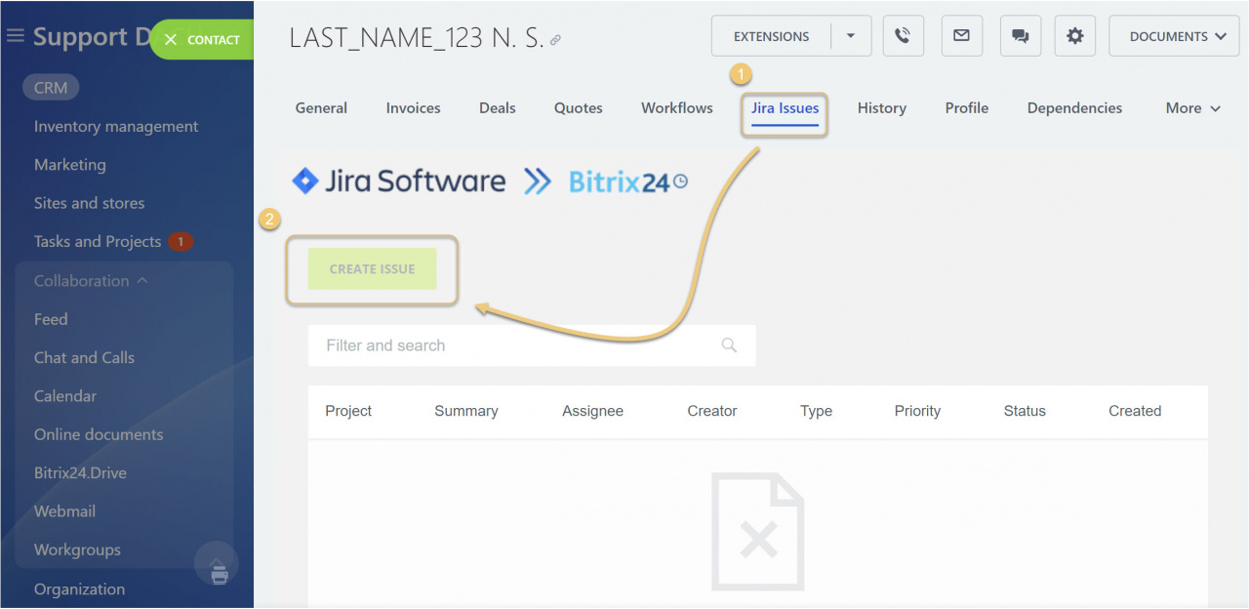This screenshot has height=609, width=1249.
Task: Open Workgroups in the sidebar
Action: click(77, 550)
